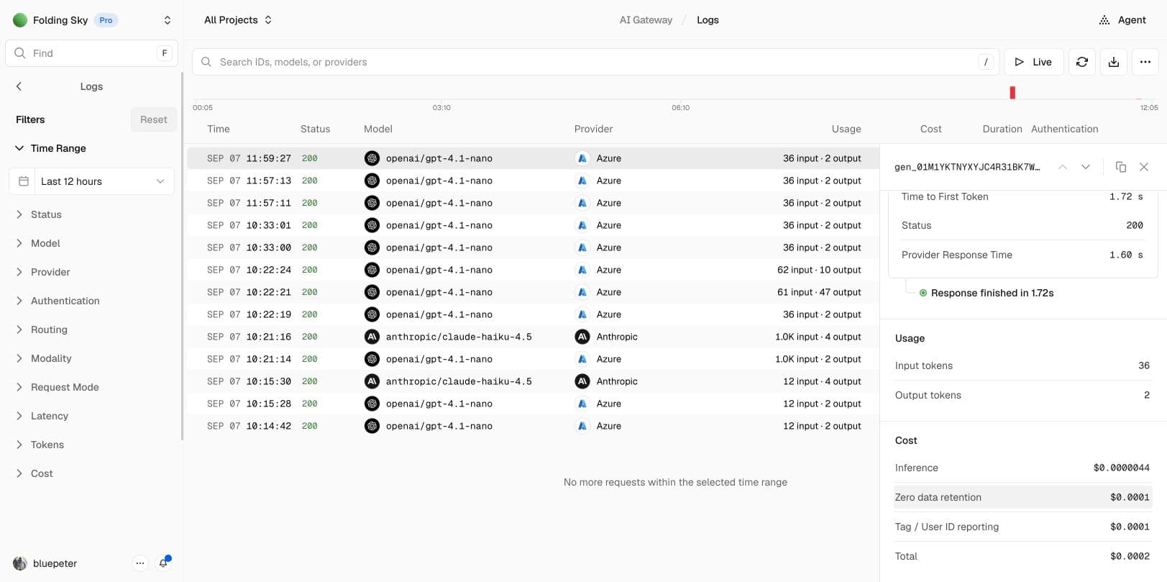Focus the Find input field

click(91, 53)
